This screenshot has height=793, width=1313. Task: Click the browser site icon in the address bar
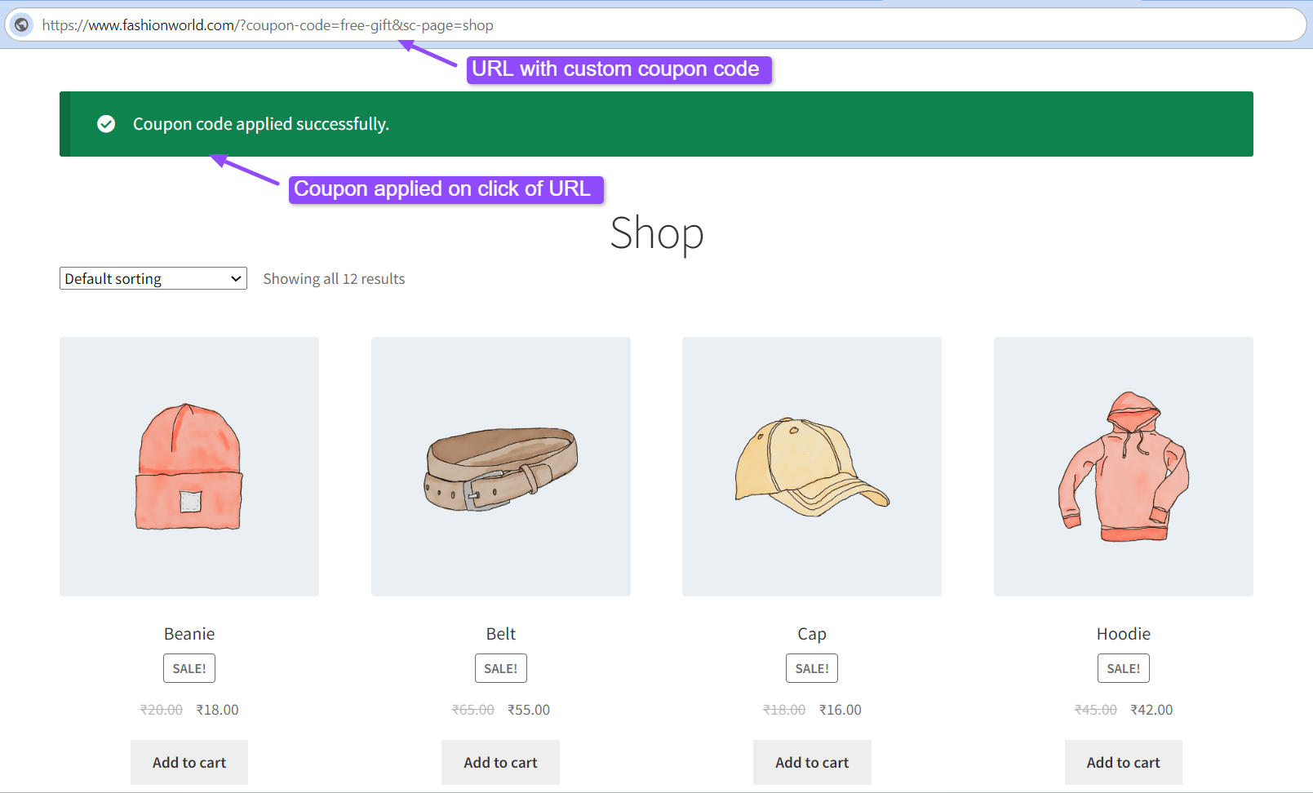(x=20, y=24)
